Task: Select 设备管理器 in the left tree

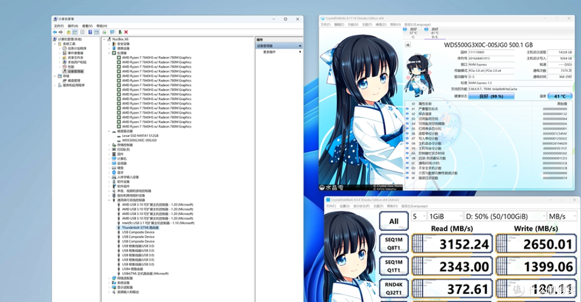Action: pos(76,71)
